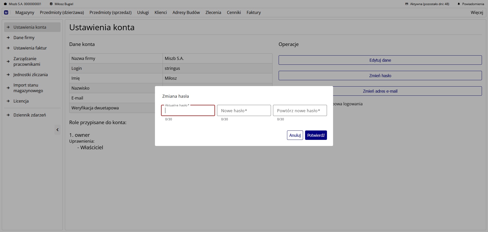The image size is (488, 232).
Task: Expand the Więcej menu
Action: coord(477,12)
